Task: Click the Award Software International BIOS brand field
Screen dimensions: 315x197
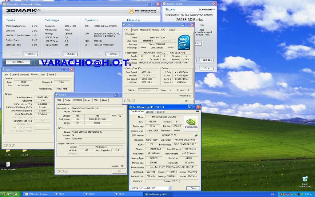Action: (x=97, y=132)
